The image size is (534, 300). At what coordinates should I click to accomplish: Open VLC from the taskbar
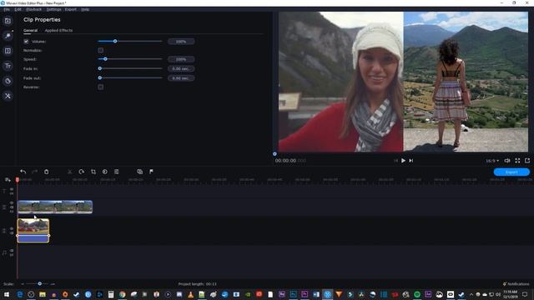click(x=191, y=294)
